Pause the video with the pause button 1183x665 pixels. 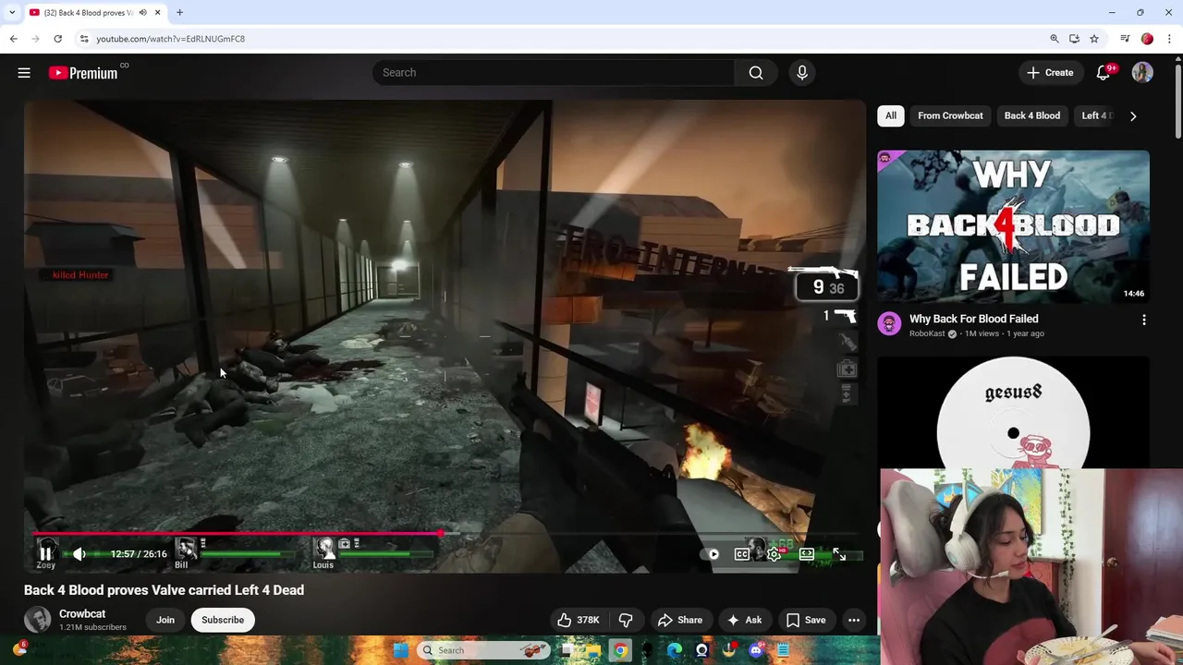(45, 554)
